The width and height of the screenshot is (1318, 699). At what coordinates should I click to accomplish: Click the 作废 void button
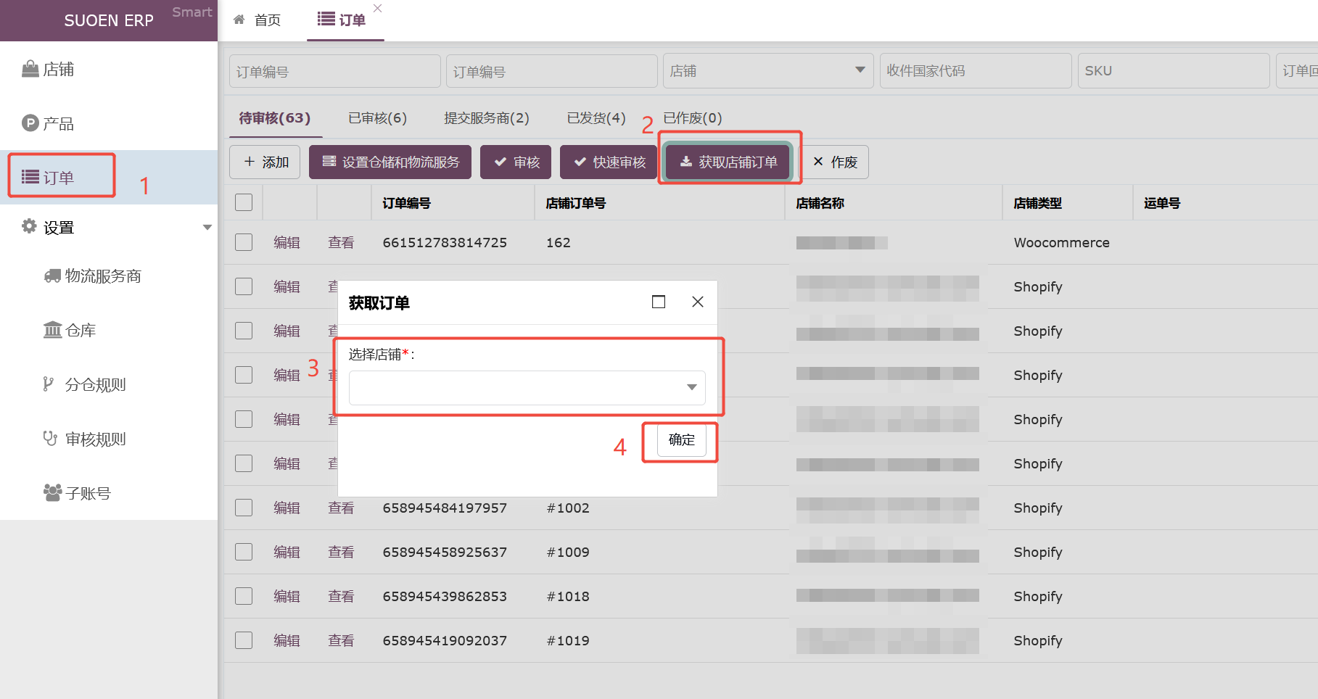pos(835,162)
